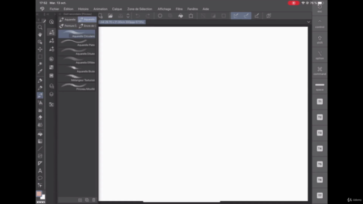Viewport: 363px width, 204px height.
Task: Select the Correct line tool
Action: click(40, 185)
